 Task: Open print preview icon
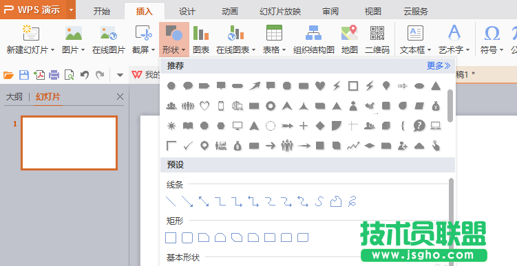point(70,75)
